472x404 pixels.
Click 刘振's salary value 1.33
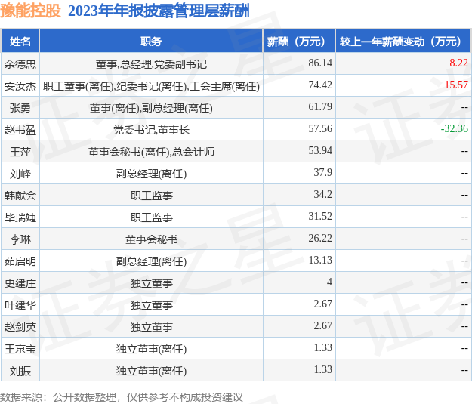click(x=323, y=370)
